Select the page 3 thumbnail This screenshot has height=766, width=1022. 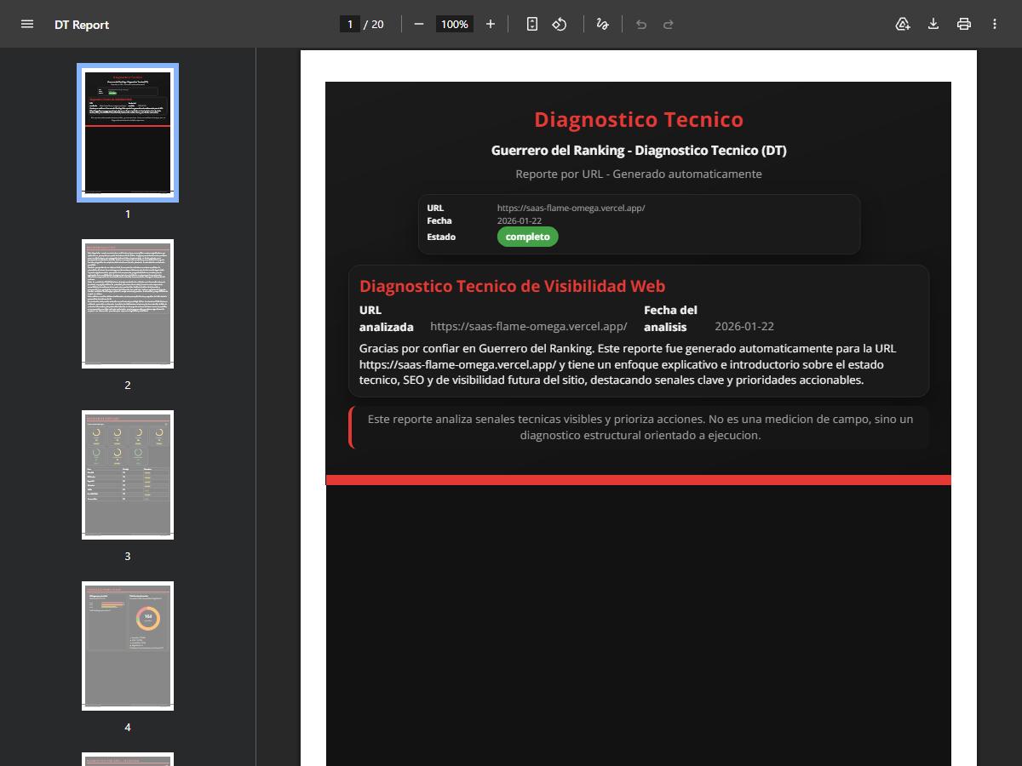pos(127,474)
